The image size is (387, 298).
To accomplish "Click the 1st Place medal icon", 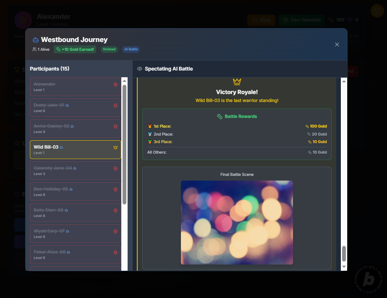I will [x=149, y=126].
